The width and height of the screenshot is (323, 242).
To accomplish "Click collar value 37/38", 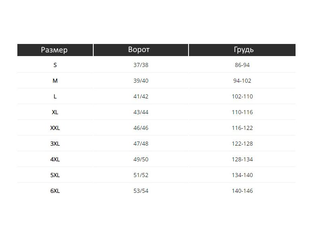I will coord(141,65).
